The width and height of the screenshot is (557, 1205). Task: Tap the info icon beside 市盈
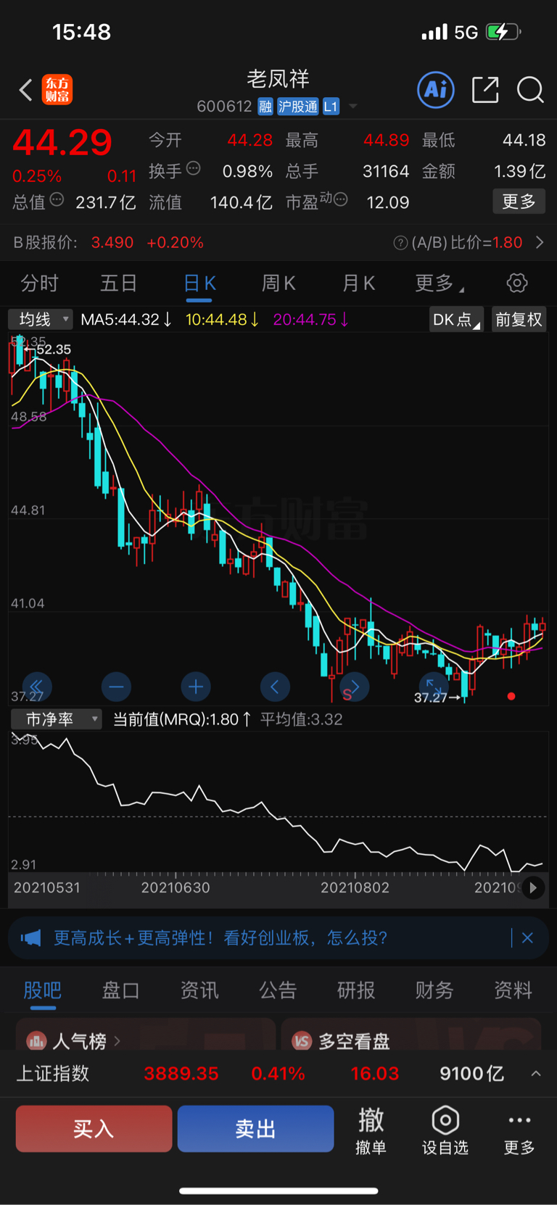(341, 199)
